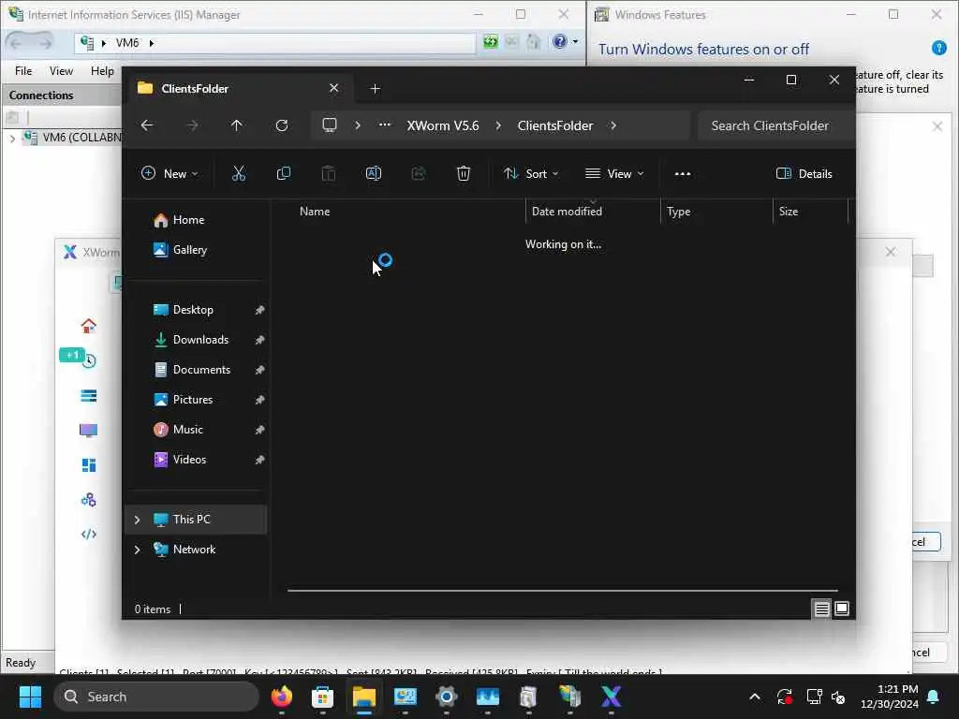Click chevron after XWorm V5.6 in address bar
959x719 pixels.
click(x=498, y=125)
